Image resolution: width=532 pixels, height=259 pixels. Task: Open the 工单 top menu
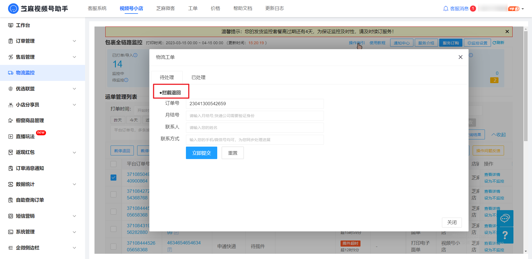click(193, 8)
